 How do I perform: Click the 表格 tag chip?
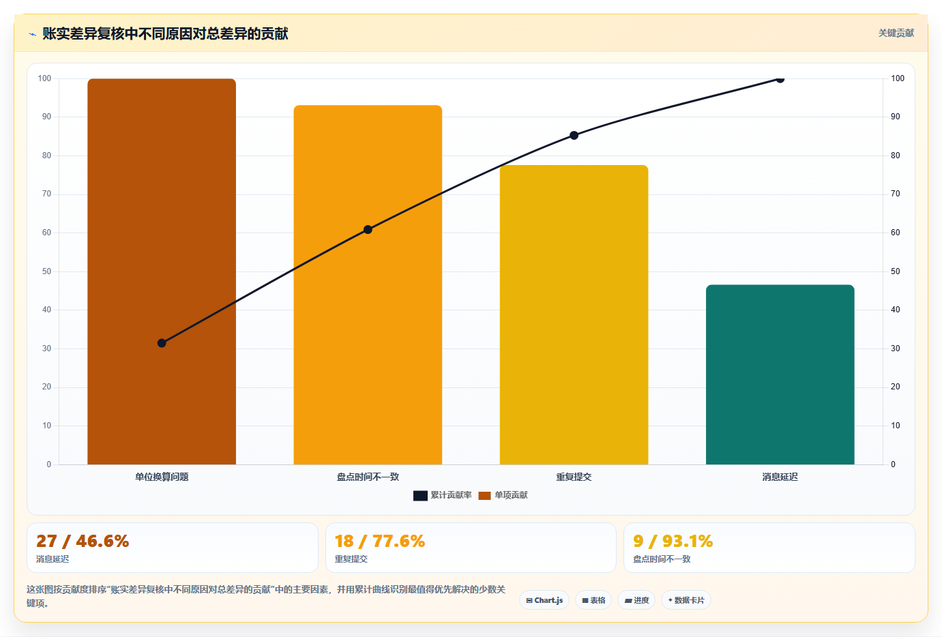[x=593, y=600]
